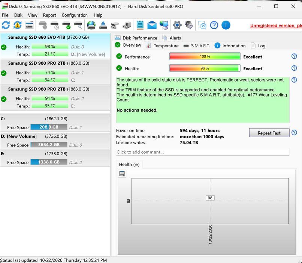Click the Performance 100 % gradient bar
The image size is (302, 263).
pos(205,57)
